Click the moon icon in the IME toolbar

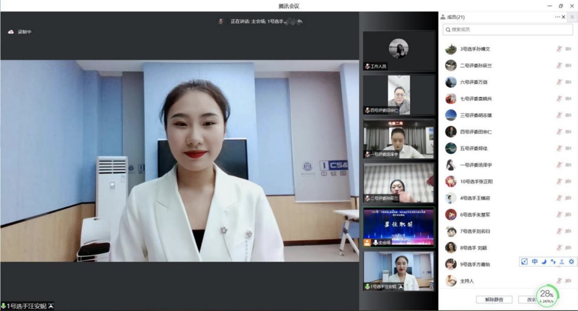click(544, 262)
